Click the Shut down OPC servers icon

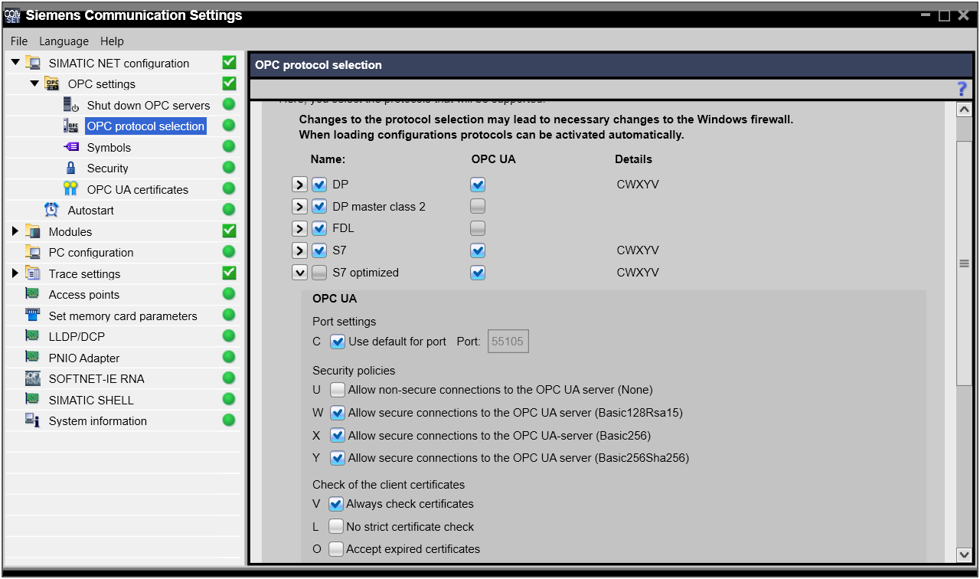tap(71, 106)
